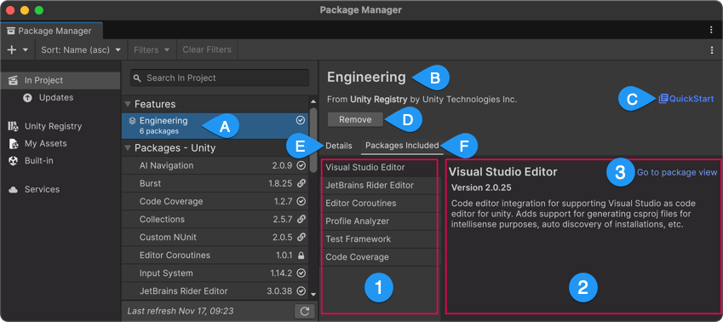Click the My Assets sidebar icon
Viewport: 723px width, 322px height.
tap(14, 143)
